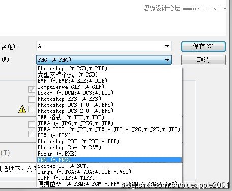Collapse the PNG format combo box
This screenshot has height=191, width=232.
pos(167,60)
